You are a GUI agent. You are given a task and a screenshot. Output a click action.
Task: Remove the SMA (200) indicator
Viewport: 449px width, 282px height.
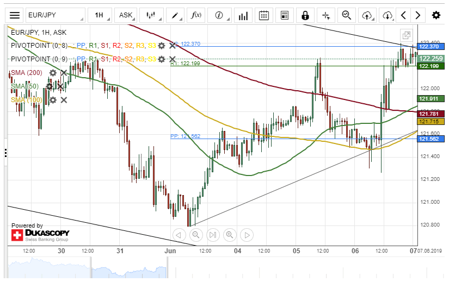tap(64, 73)
